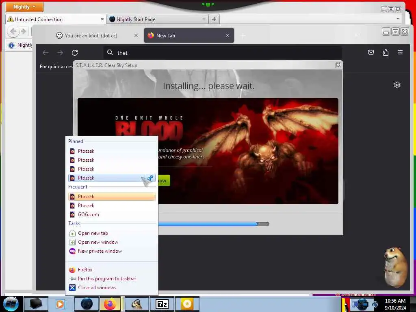The image size is (416, 312).
Task: Choose New private window task
Action: click(112, 251)
